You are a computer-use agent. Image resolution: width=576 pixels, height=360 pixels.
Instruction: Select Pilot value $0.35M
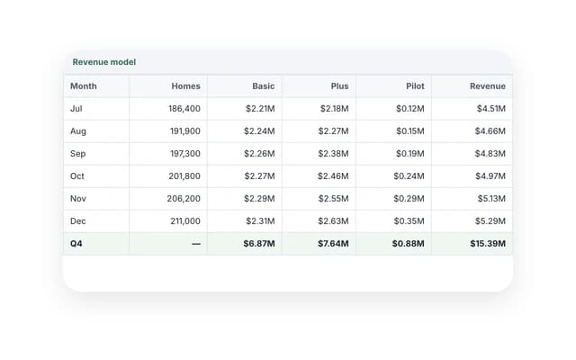[x=409, y=221]
